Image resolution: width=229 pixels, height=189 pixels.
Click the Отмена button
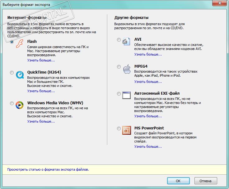206,181
